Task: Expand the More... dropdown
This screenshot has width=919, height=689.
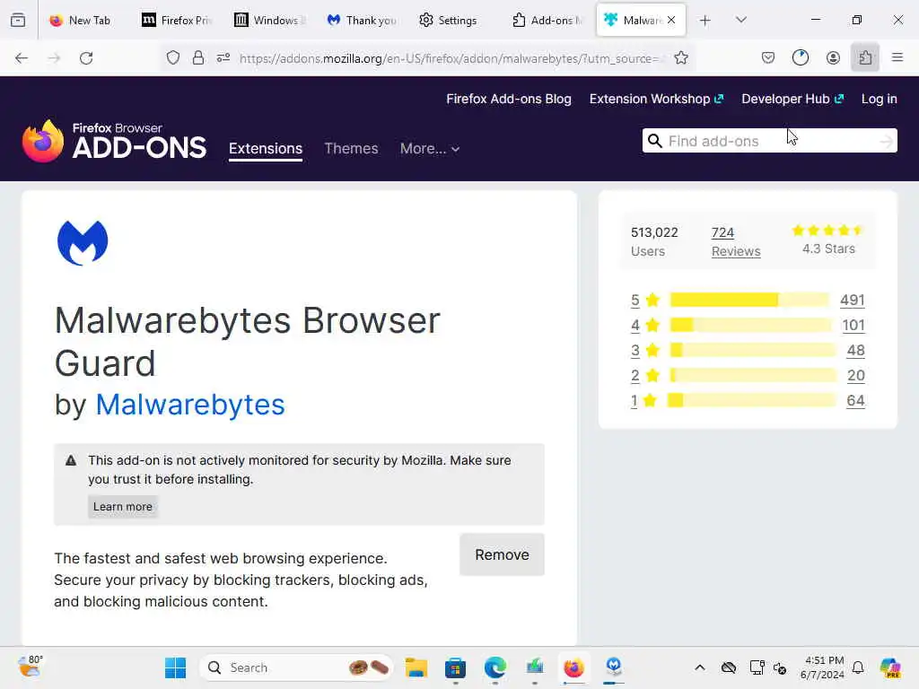Action: point(430,149)
